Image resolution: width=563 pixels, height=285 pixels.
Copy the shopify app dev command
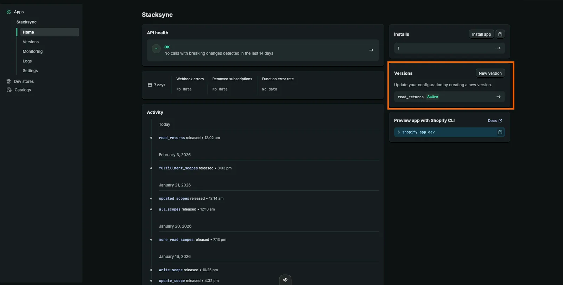pyautogui.click(x=500, y=132)
